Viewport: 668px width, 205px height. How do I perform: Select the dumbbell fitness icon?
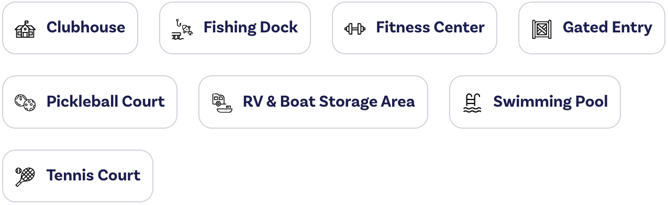click(x=355, y=28)
